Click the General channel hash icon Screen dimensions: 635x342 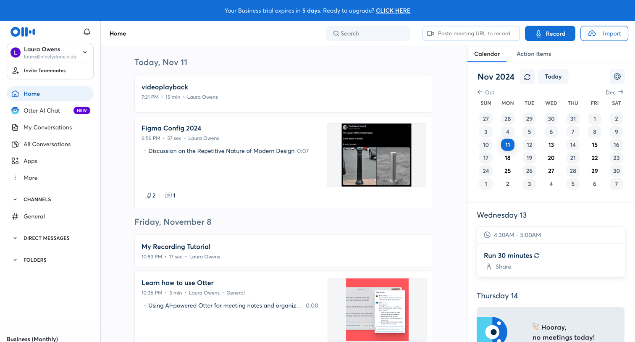click(x=15, y=216)
